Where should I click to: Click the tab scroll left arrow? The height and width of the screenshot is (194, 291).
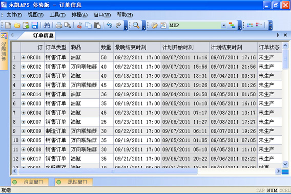12,35
